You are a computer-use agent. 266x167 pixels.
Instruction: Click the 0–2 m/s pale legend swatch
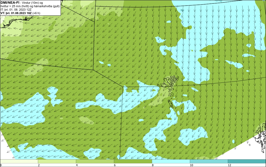[x=19, y=161]
